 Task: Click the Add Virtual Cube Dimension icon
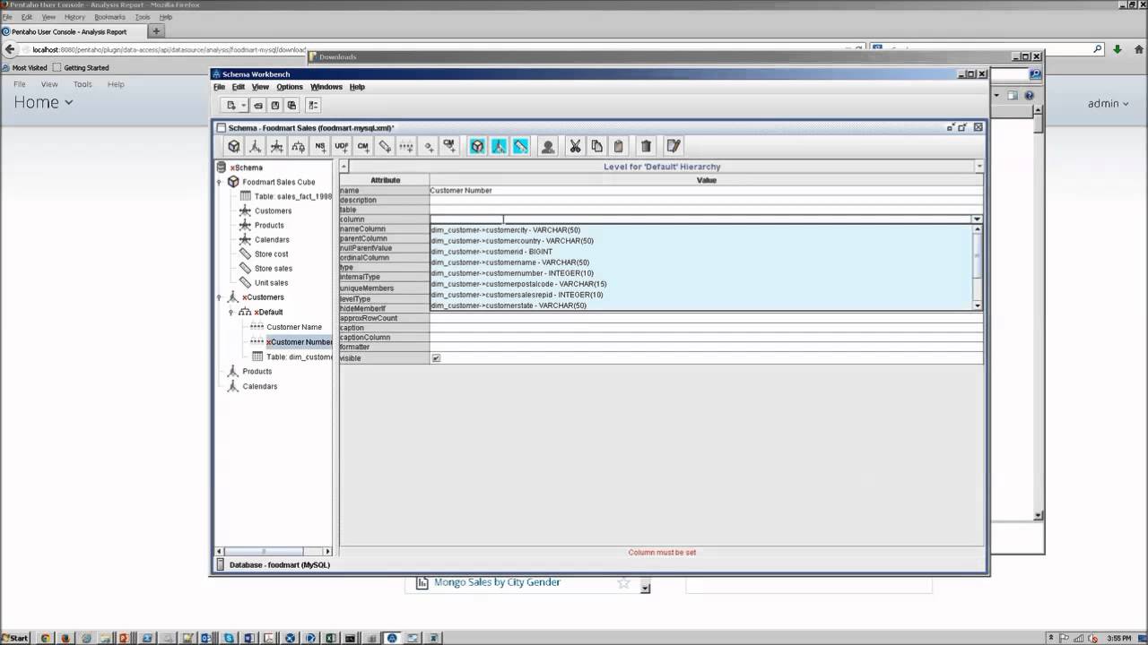[x=500, y=146]
